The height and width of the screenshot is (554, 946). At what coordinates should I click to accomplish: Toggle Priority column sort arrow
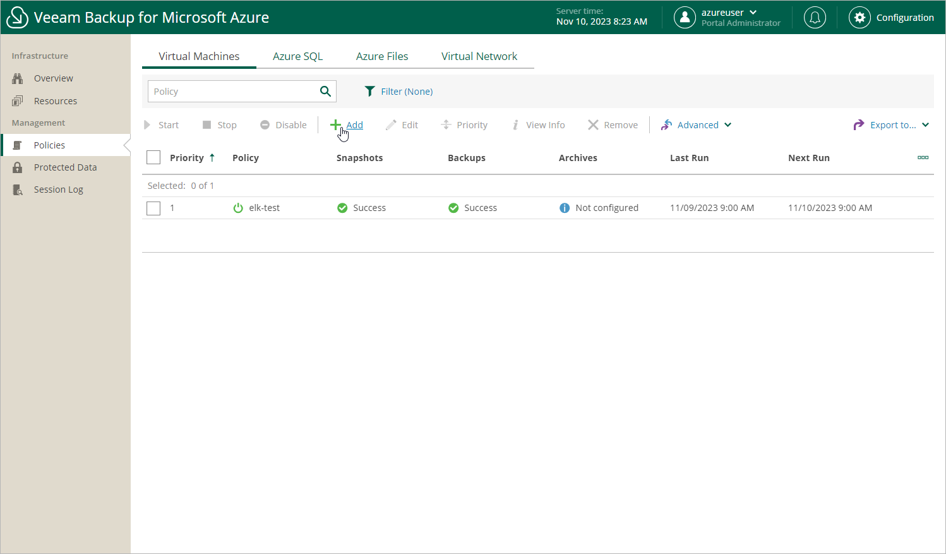tap(212, 157)
